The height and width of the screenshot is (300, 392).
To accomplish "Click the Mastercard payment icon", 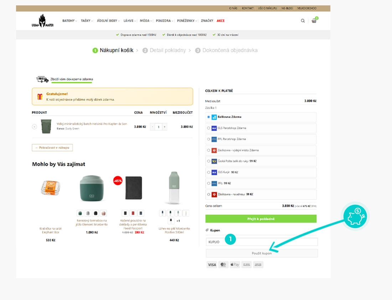I will click(x=223, y=264).
